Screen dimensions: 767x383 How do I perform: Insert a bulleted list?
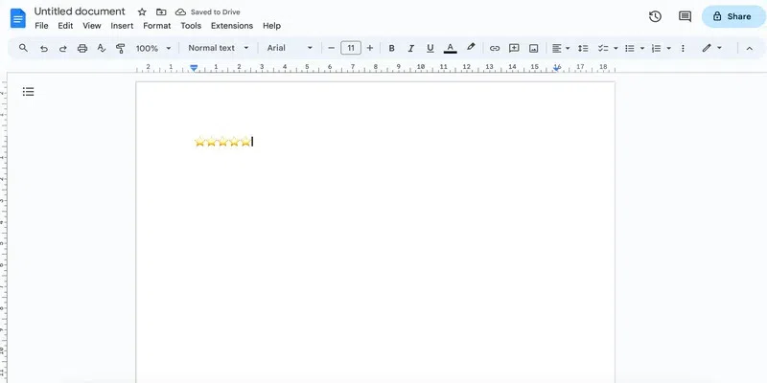point(630,49)
